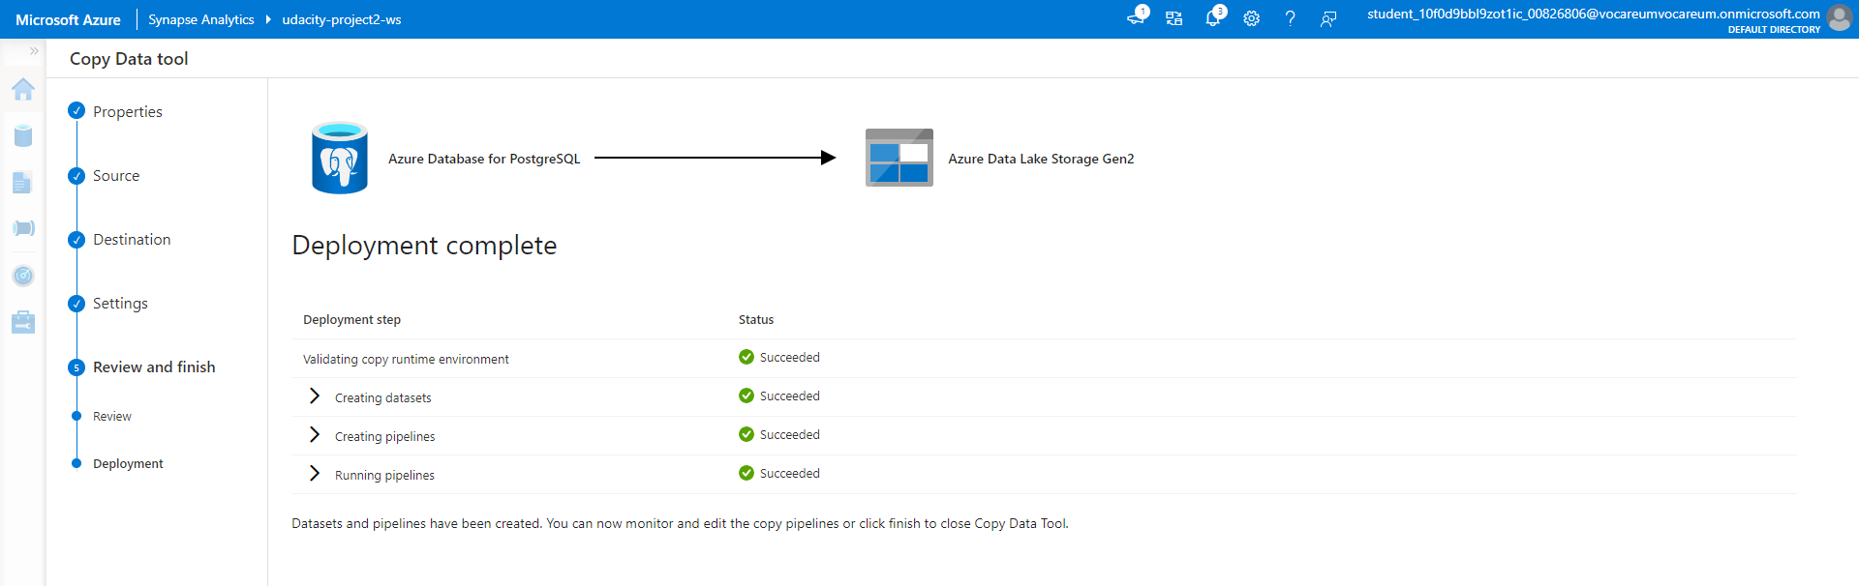Open the Develop hub document icon

click(22, 183)
